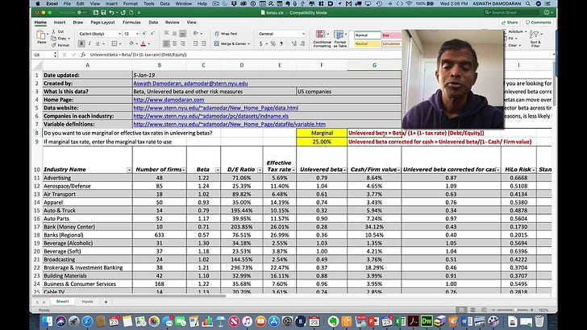Screen dimensions: 587x330
Task: Click the Share button
Action: (x=510, y=23)
